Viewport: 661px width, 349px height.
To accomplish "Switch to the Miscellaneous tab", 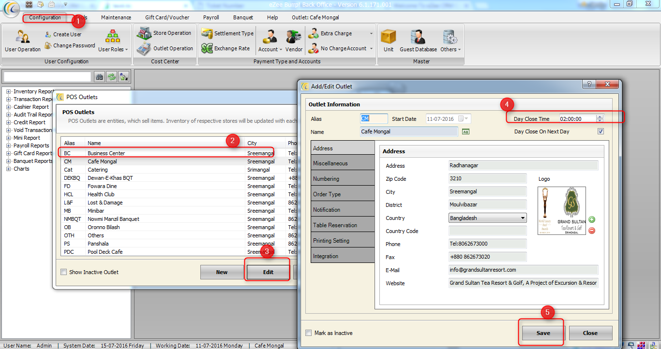I will click(x=343, y=163).
